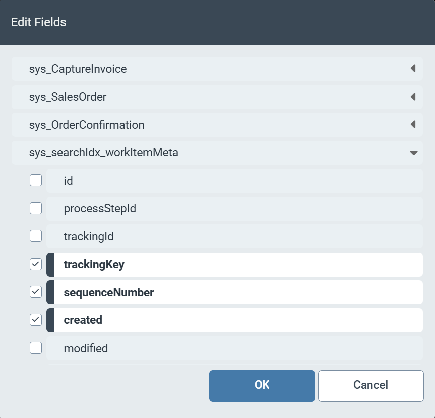435x418 pixels.
Task: Uncheck the trackingKey field
Action: pos(35,264)
